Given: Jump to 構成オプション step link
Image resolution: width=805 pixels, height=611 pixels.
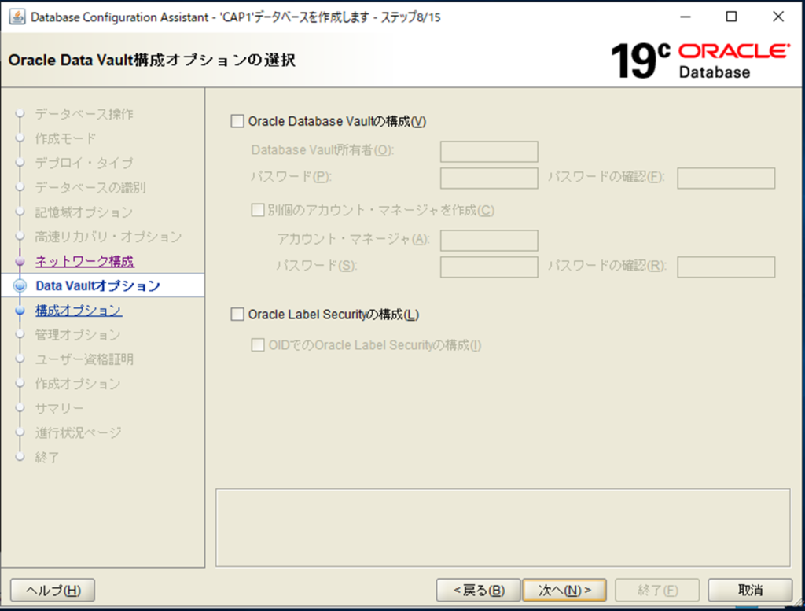Looking at the screenshot, I should [x=79, y=311].
